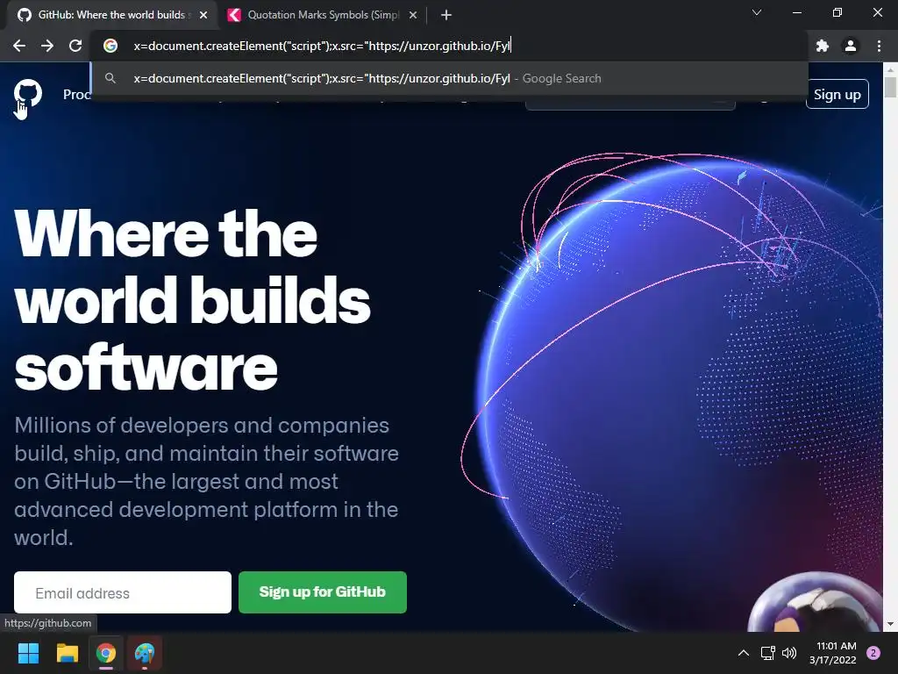Click page vertical scrollbar thumb
This screenshot has width=898, height=674.
click(890, 87)
